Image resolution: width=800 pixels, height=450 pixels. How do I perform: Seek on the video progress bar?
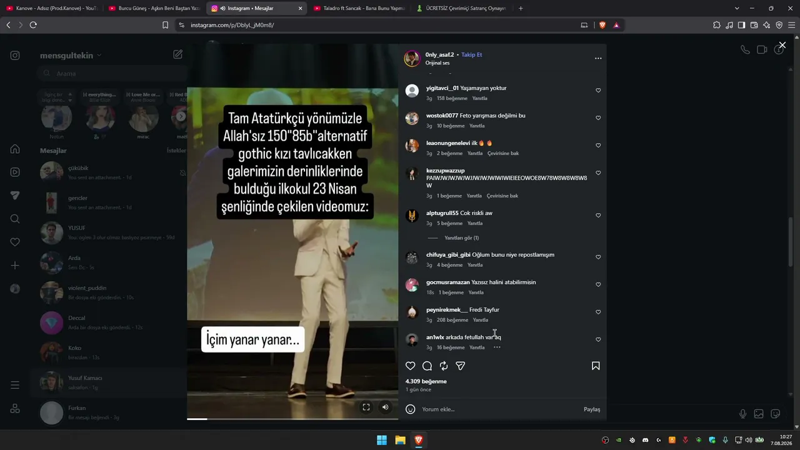coord(292,419)
